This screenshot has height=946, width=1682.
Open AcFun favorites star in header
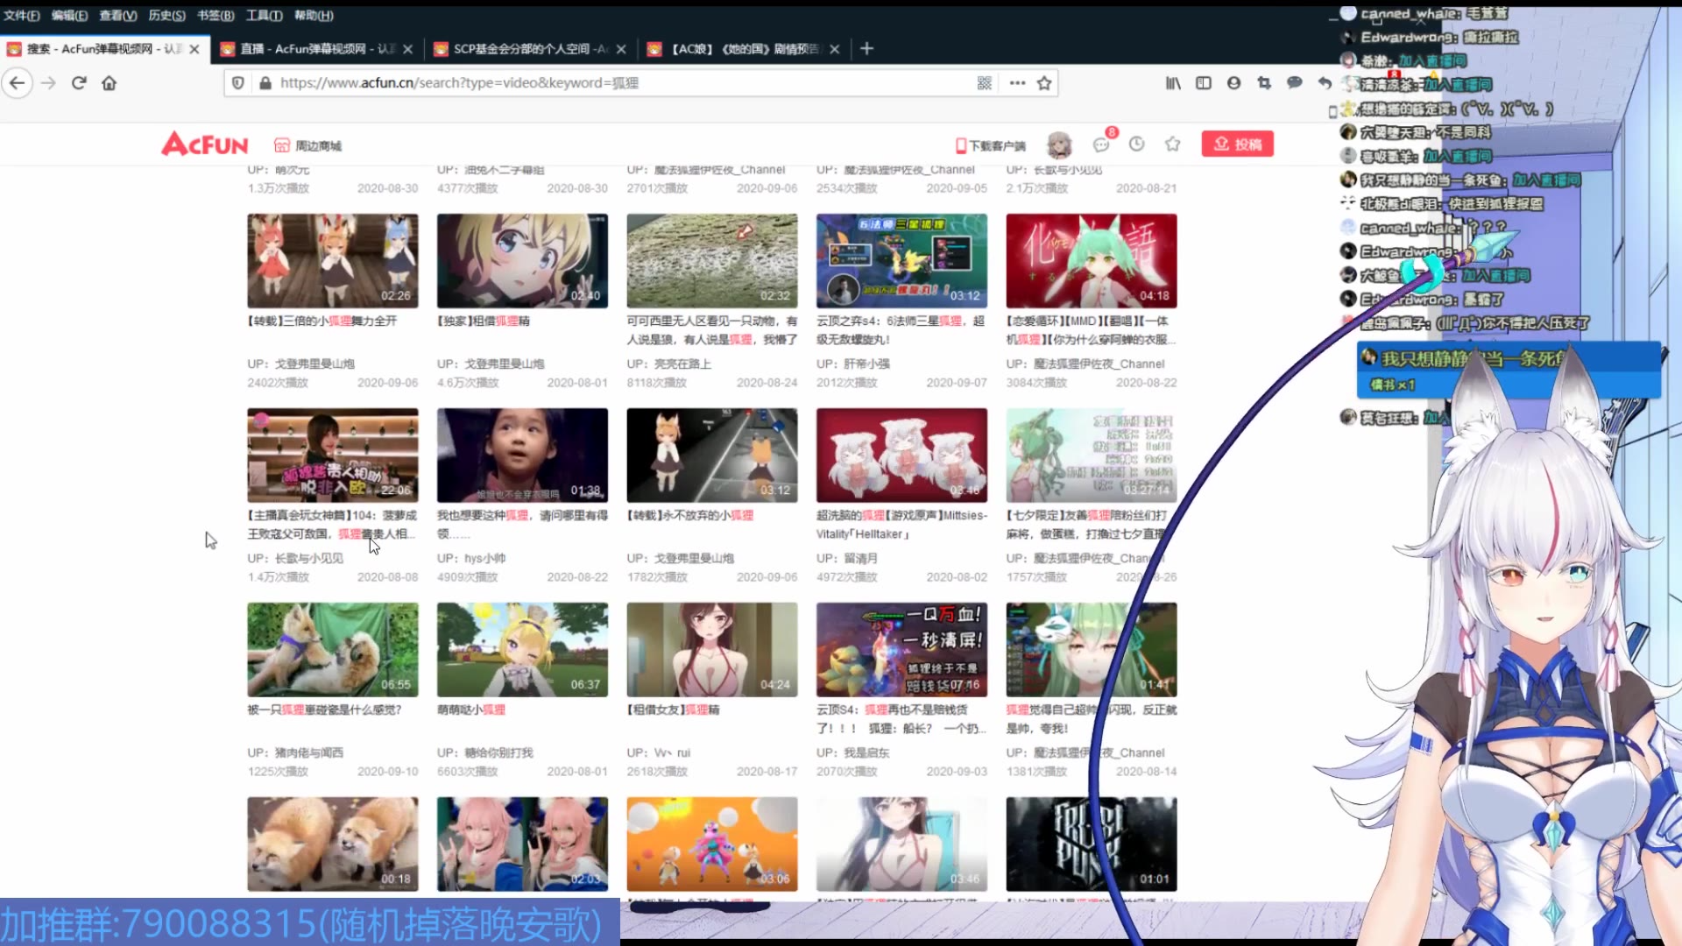tap(1172, 144)
